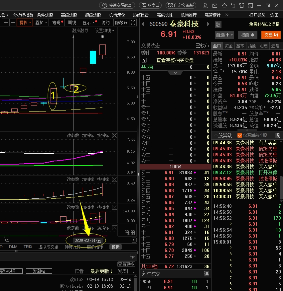Switch to 明细 tab
Viewport: 283px width, 291px height.
(263, 46)
